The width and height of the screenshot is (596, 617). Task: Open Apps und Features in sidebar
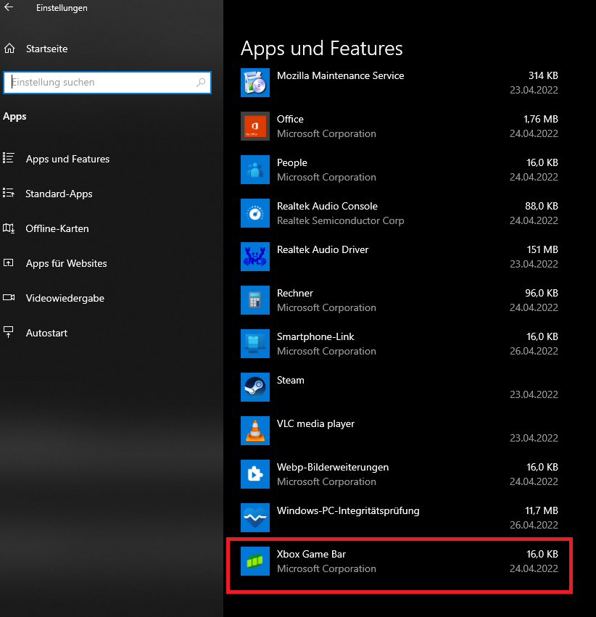[67, 159]
